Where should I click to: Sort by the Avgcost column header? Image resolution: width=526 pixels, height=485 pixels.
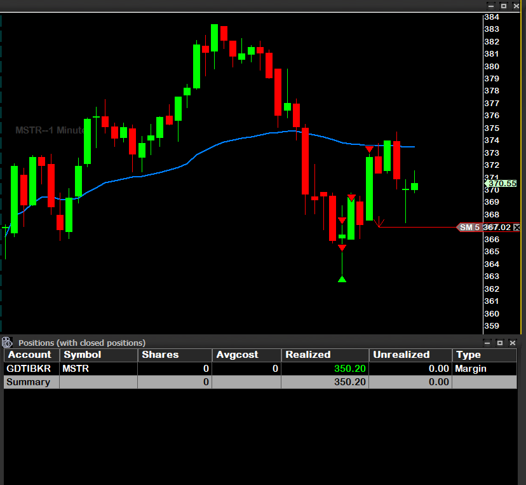pos(246,355)
